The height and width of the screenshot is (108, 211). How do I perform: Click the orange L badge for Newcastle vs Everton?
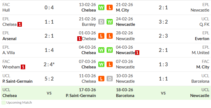pyautogui.click(x=110, y=36)
